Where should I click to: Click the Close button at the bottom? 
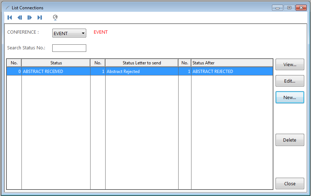(290, 183)
